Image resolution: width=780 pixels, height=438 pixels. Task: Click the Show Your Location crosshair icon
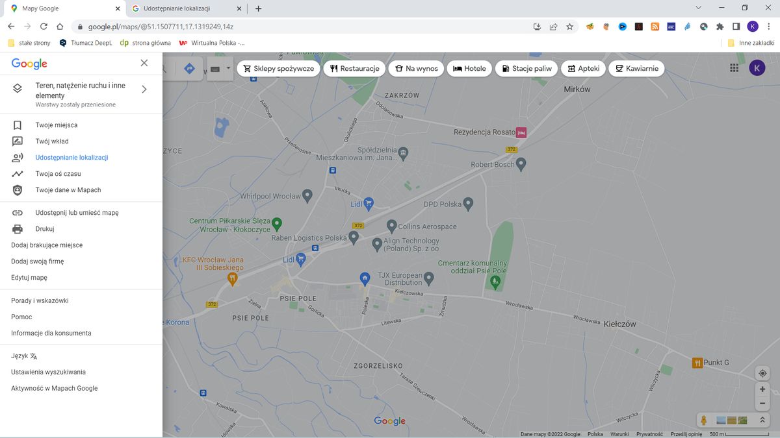click(762, 373)
